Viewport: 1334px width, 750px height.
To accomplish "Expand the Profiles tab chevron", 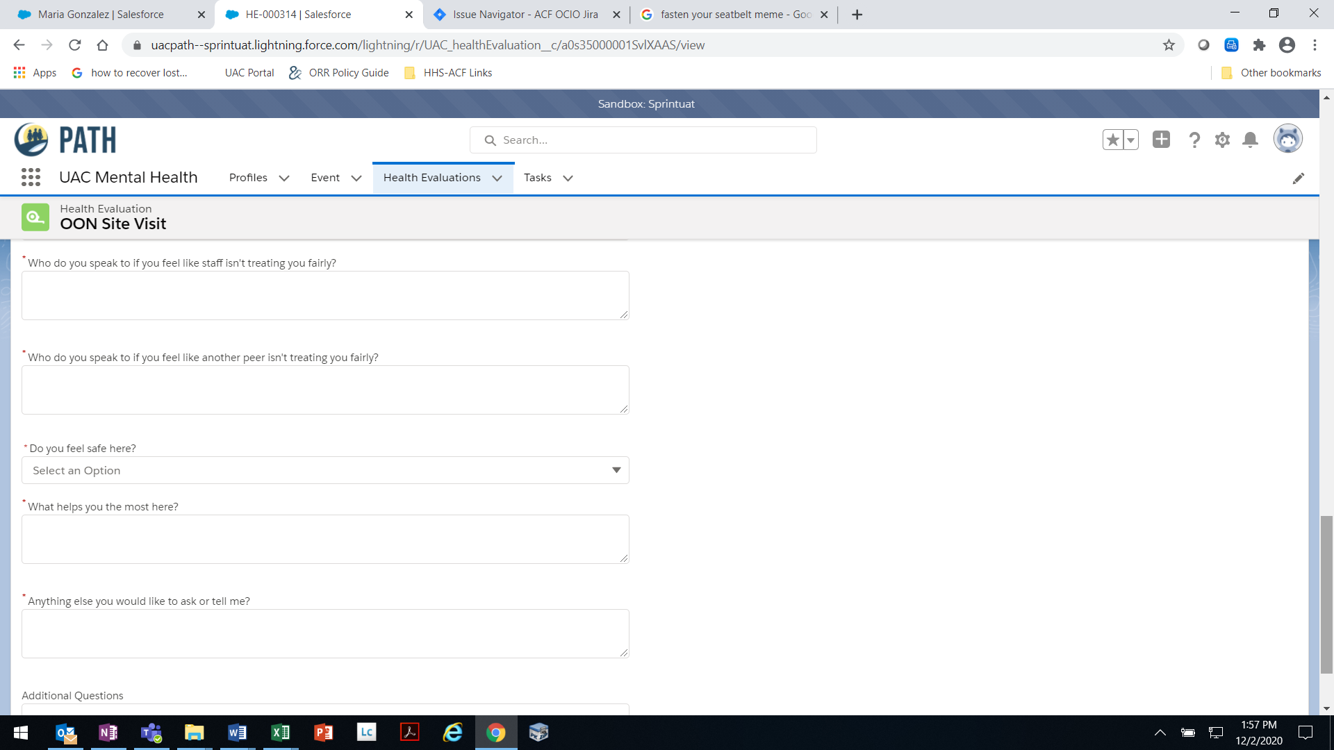I will tap(284, 178).
